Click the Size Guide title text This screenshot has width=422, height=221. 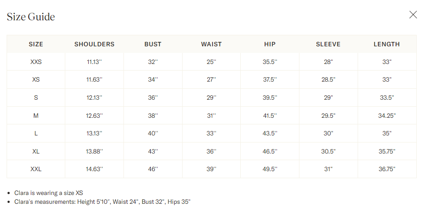coord(31,17)
